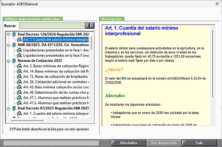Viewport: 222px width, 147px height.
Task: Select Normas de Cotización 2025 entry
Action: point(40,61)
